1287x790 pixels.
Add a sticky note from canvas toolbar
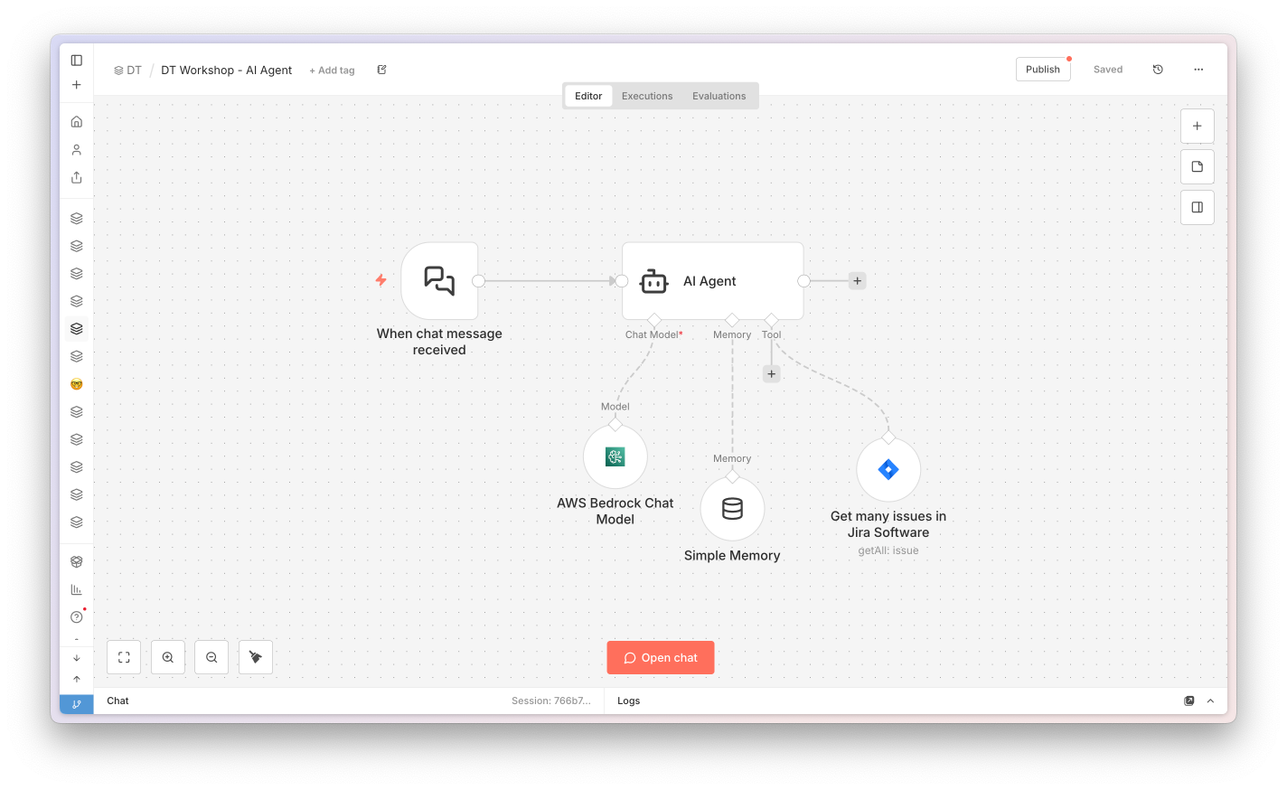tap(1198, 166)
